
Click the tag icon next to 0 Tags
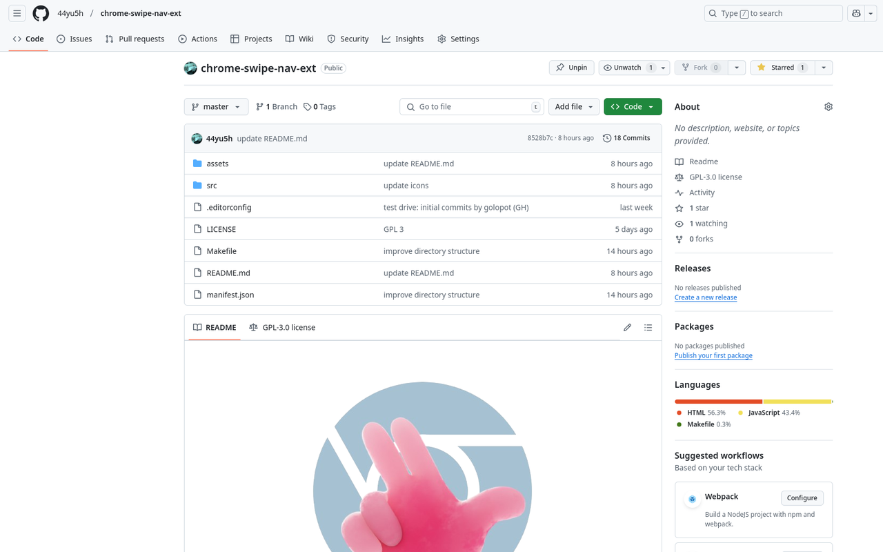tap(308, 107)
